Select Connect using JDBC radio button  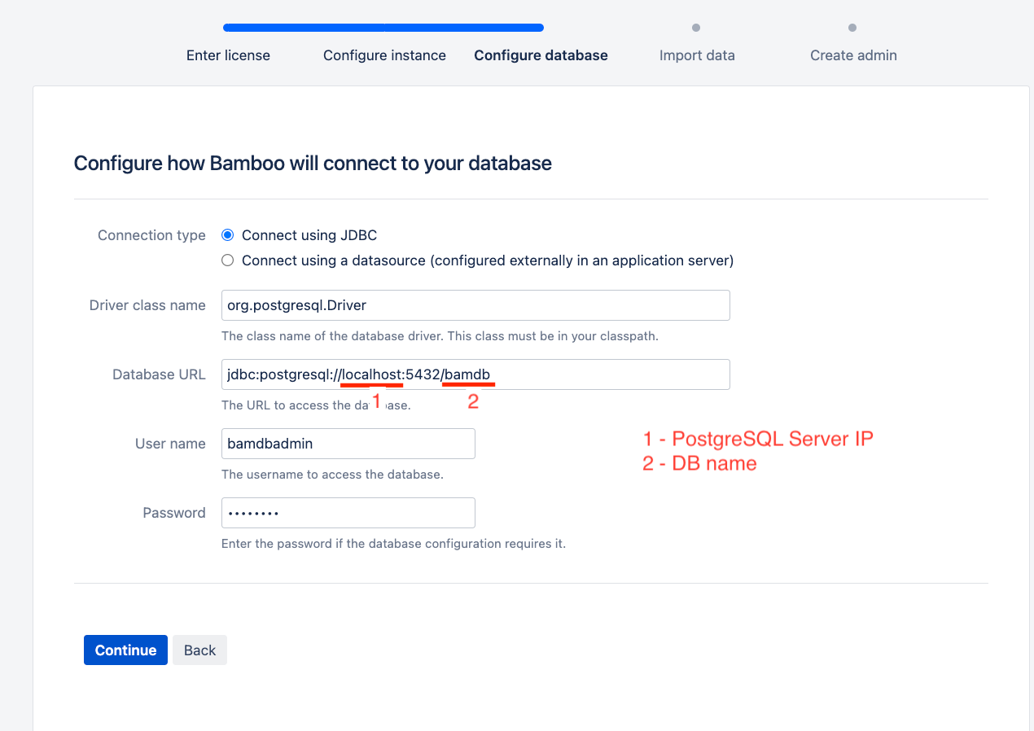click(227, 235)
